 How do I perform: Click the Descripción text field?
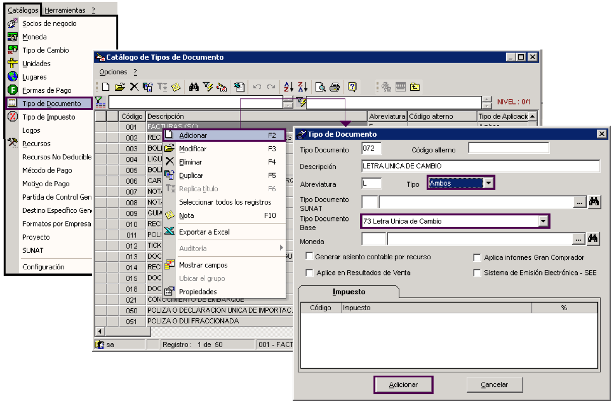481,166
